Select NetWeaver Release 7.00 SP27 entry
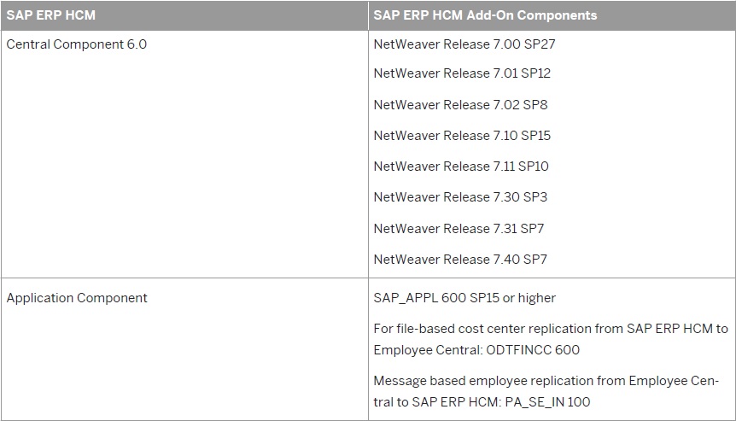This screenshot has height=421, width=736. coord(464,44)
